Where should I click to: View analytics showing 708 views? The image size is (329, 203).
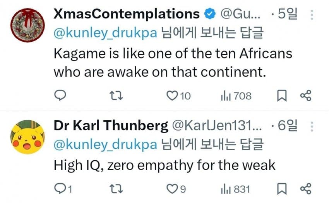tap(225, 96)
